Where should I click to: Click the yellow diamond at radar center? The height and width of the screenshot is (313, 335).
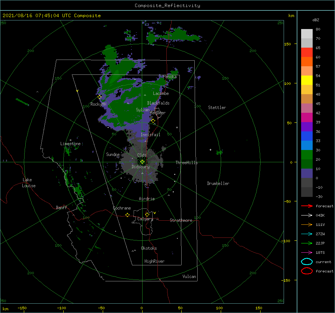[x=142, y=162]
